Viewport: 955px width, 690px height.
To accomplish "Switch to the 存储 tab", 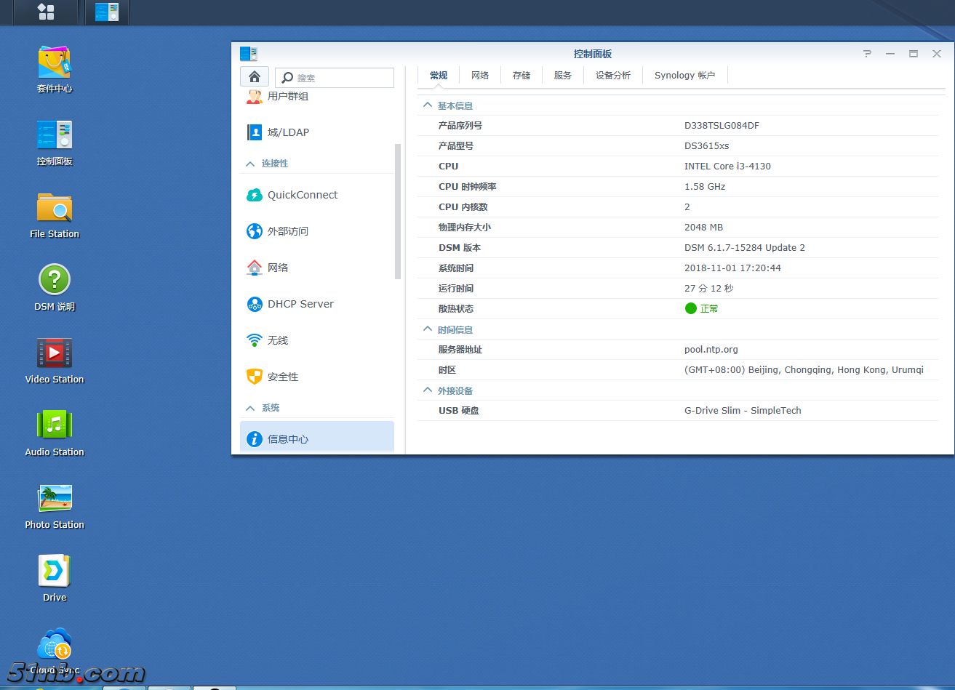I will (522, 76).
